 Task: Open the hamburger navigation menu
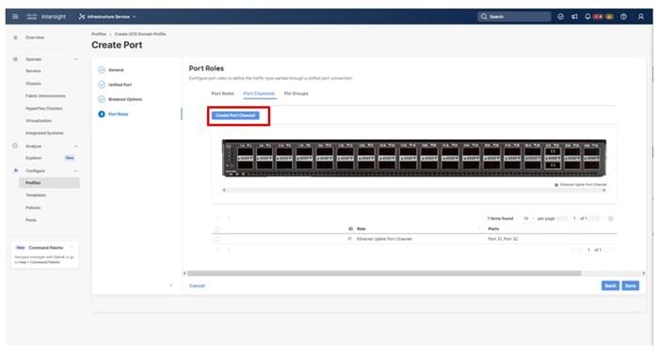[x=15, y=16]
